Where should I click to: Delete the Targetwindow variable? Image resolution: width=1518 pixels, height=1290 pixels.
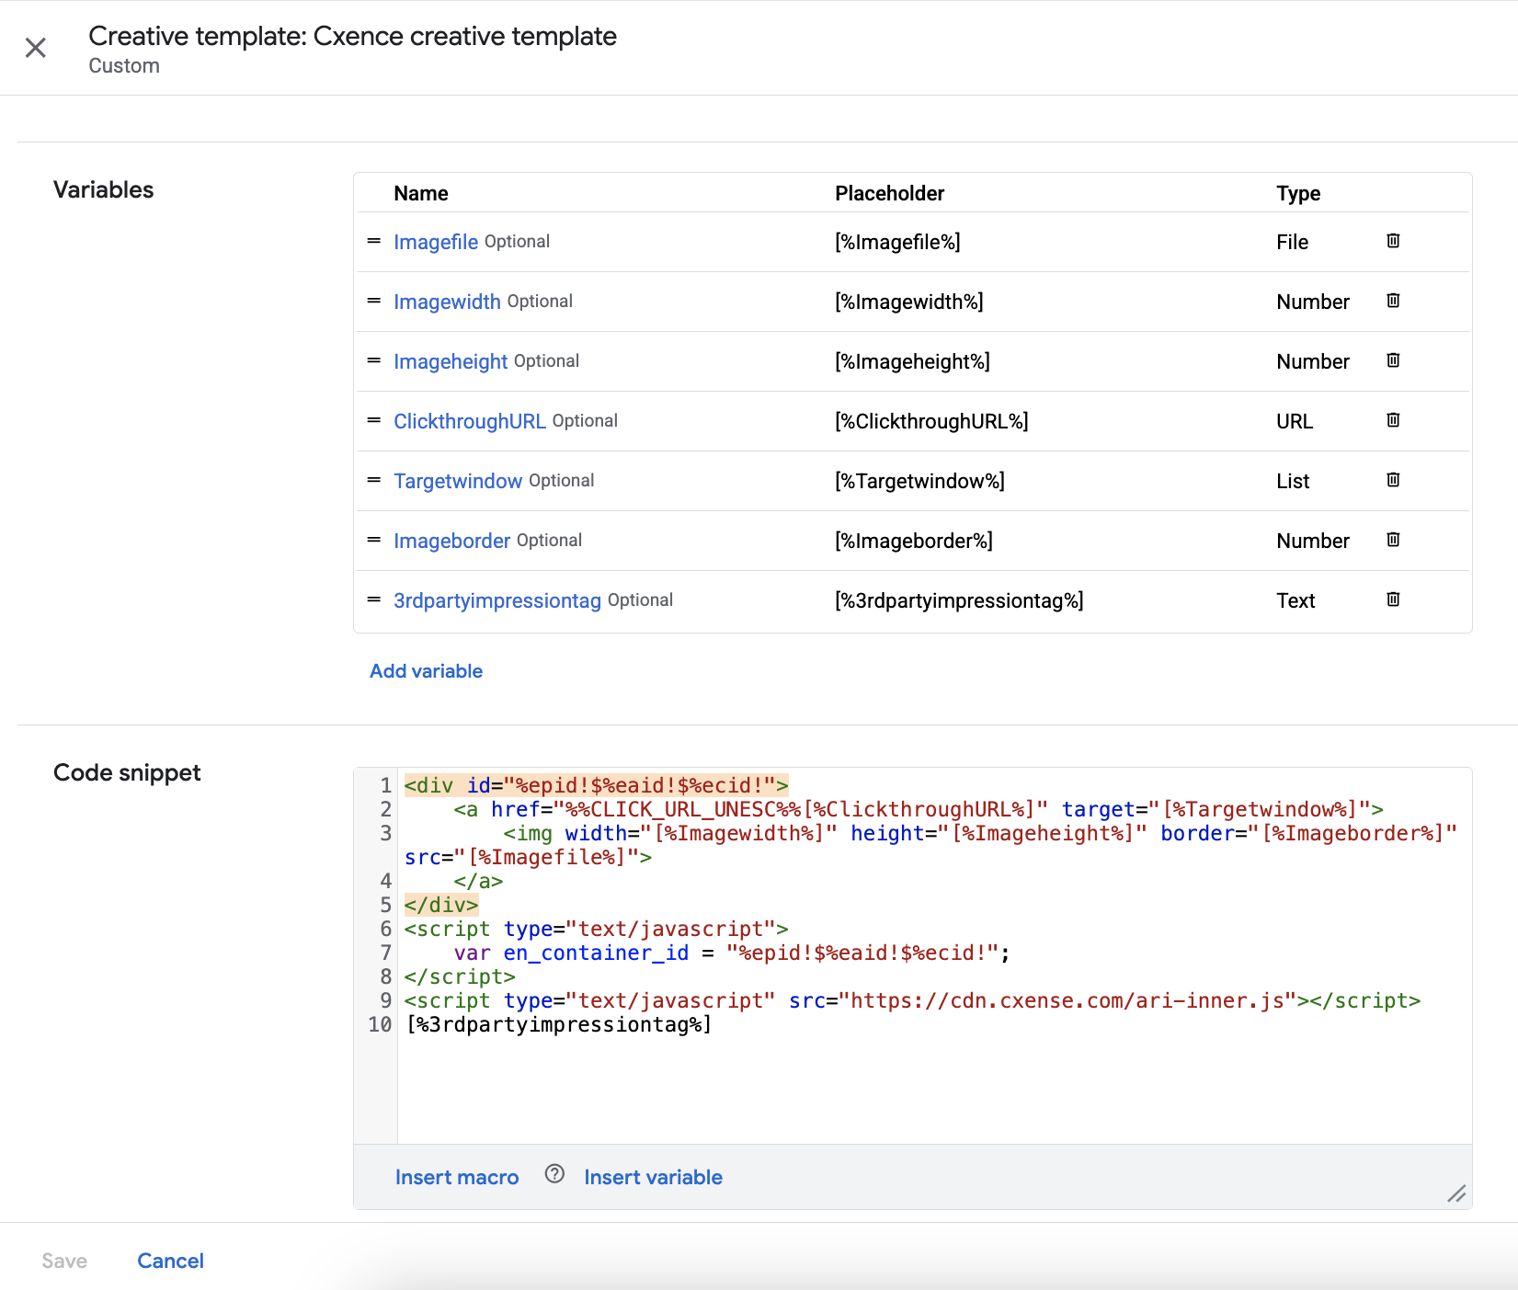point(1393,480)
